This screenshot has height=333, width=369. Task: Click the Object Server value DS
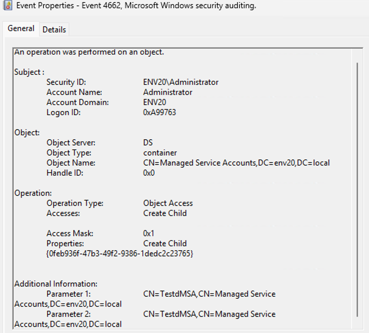coord(148,143)
